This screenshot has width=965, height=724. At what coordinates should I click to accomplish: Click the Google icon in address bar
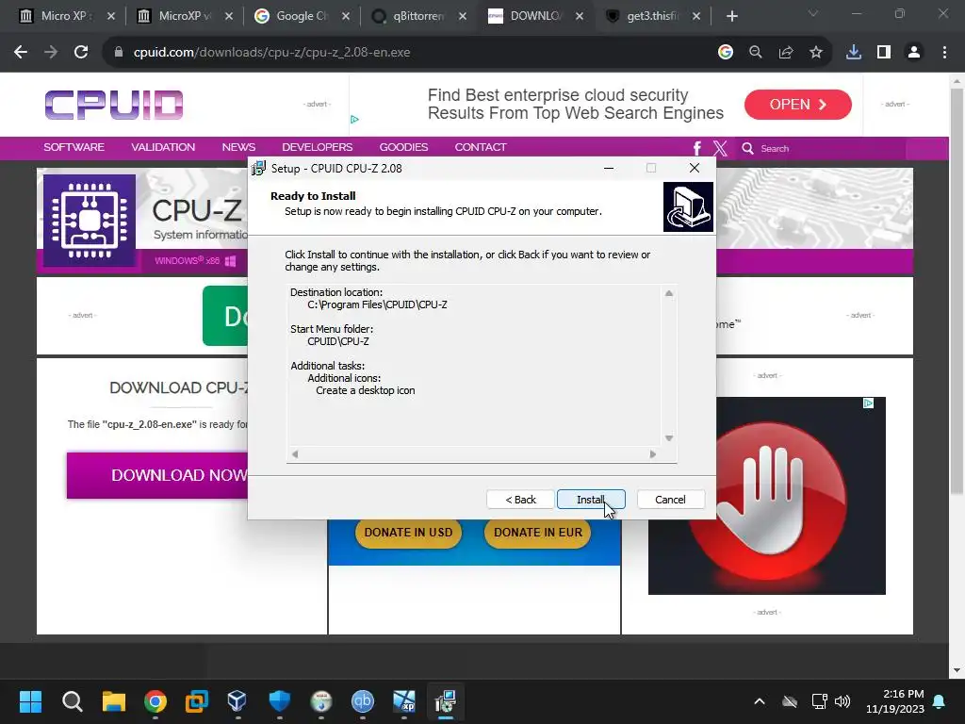click(726, 53)
